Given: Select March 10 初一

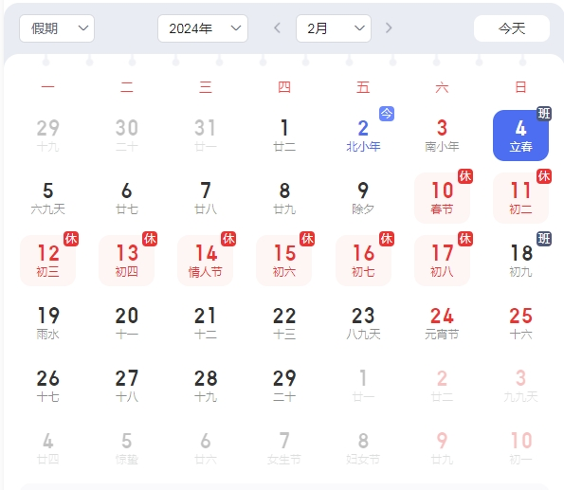Looking at the screenshot, I should click(520, 448).
